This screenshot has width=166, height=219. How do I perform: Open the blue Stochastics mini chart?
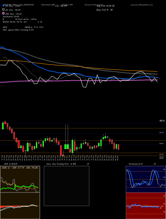click(x=146, y=179)
